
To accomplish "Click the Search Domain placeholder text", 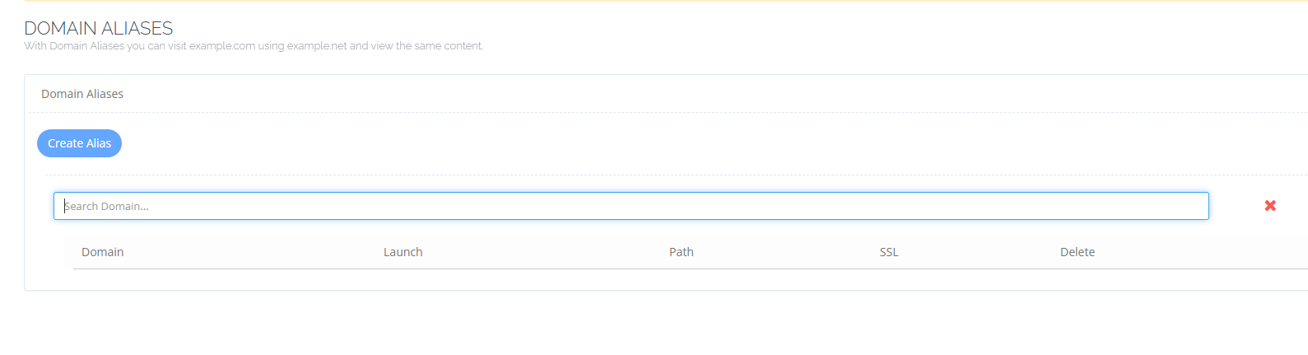I will (x=107, y=206).
